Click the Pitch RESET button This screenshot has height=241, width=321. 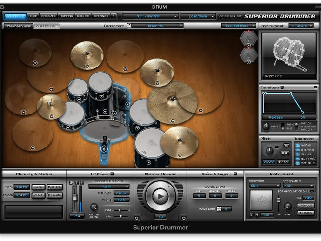285,153
